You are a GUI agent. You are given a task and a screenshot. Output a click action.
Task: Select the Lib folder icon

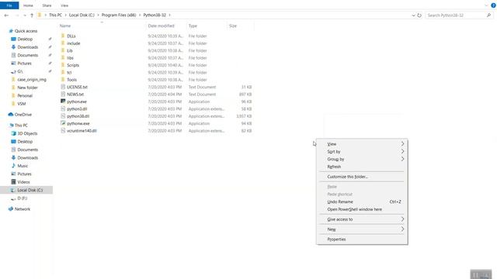click(x=63, y=50)
